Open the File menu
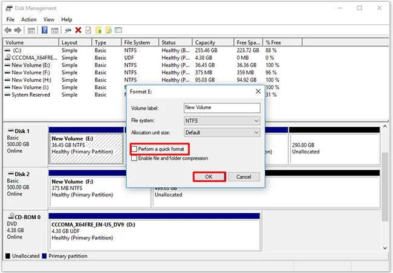 [x=10, y=19]
